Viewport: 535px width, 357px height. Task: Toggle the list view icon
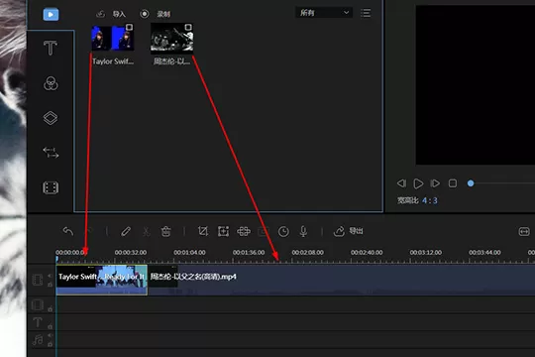coord(366,13)
